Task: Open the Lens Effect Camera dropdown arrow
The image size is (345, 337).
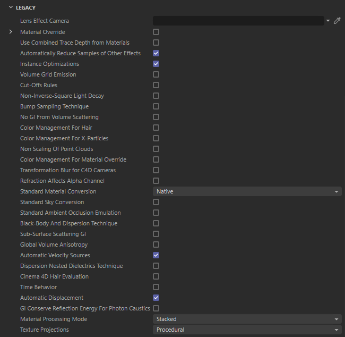Action: point(328,21)
